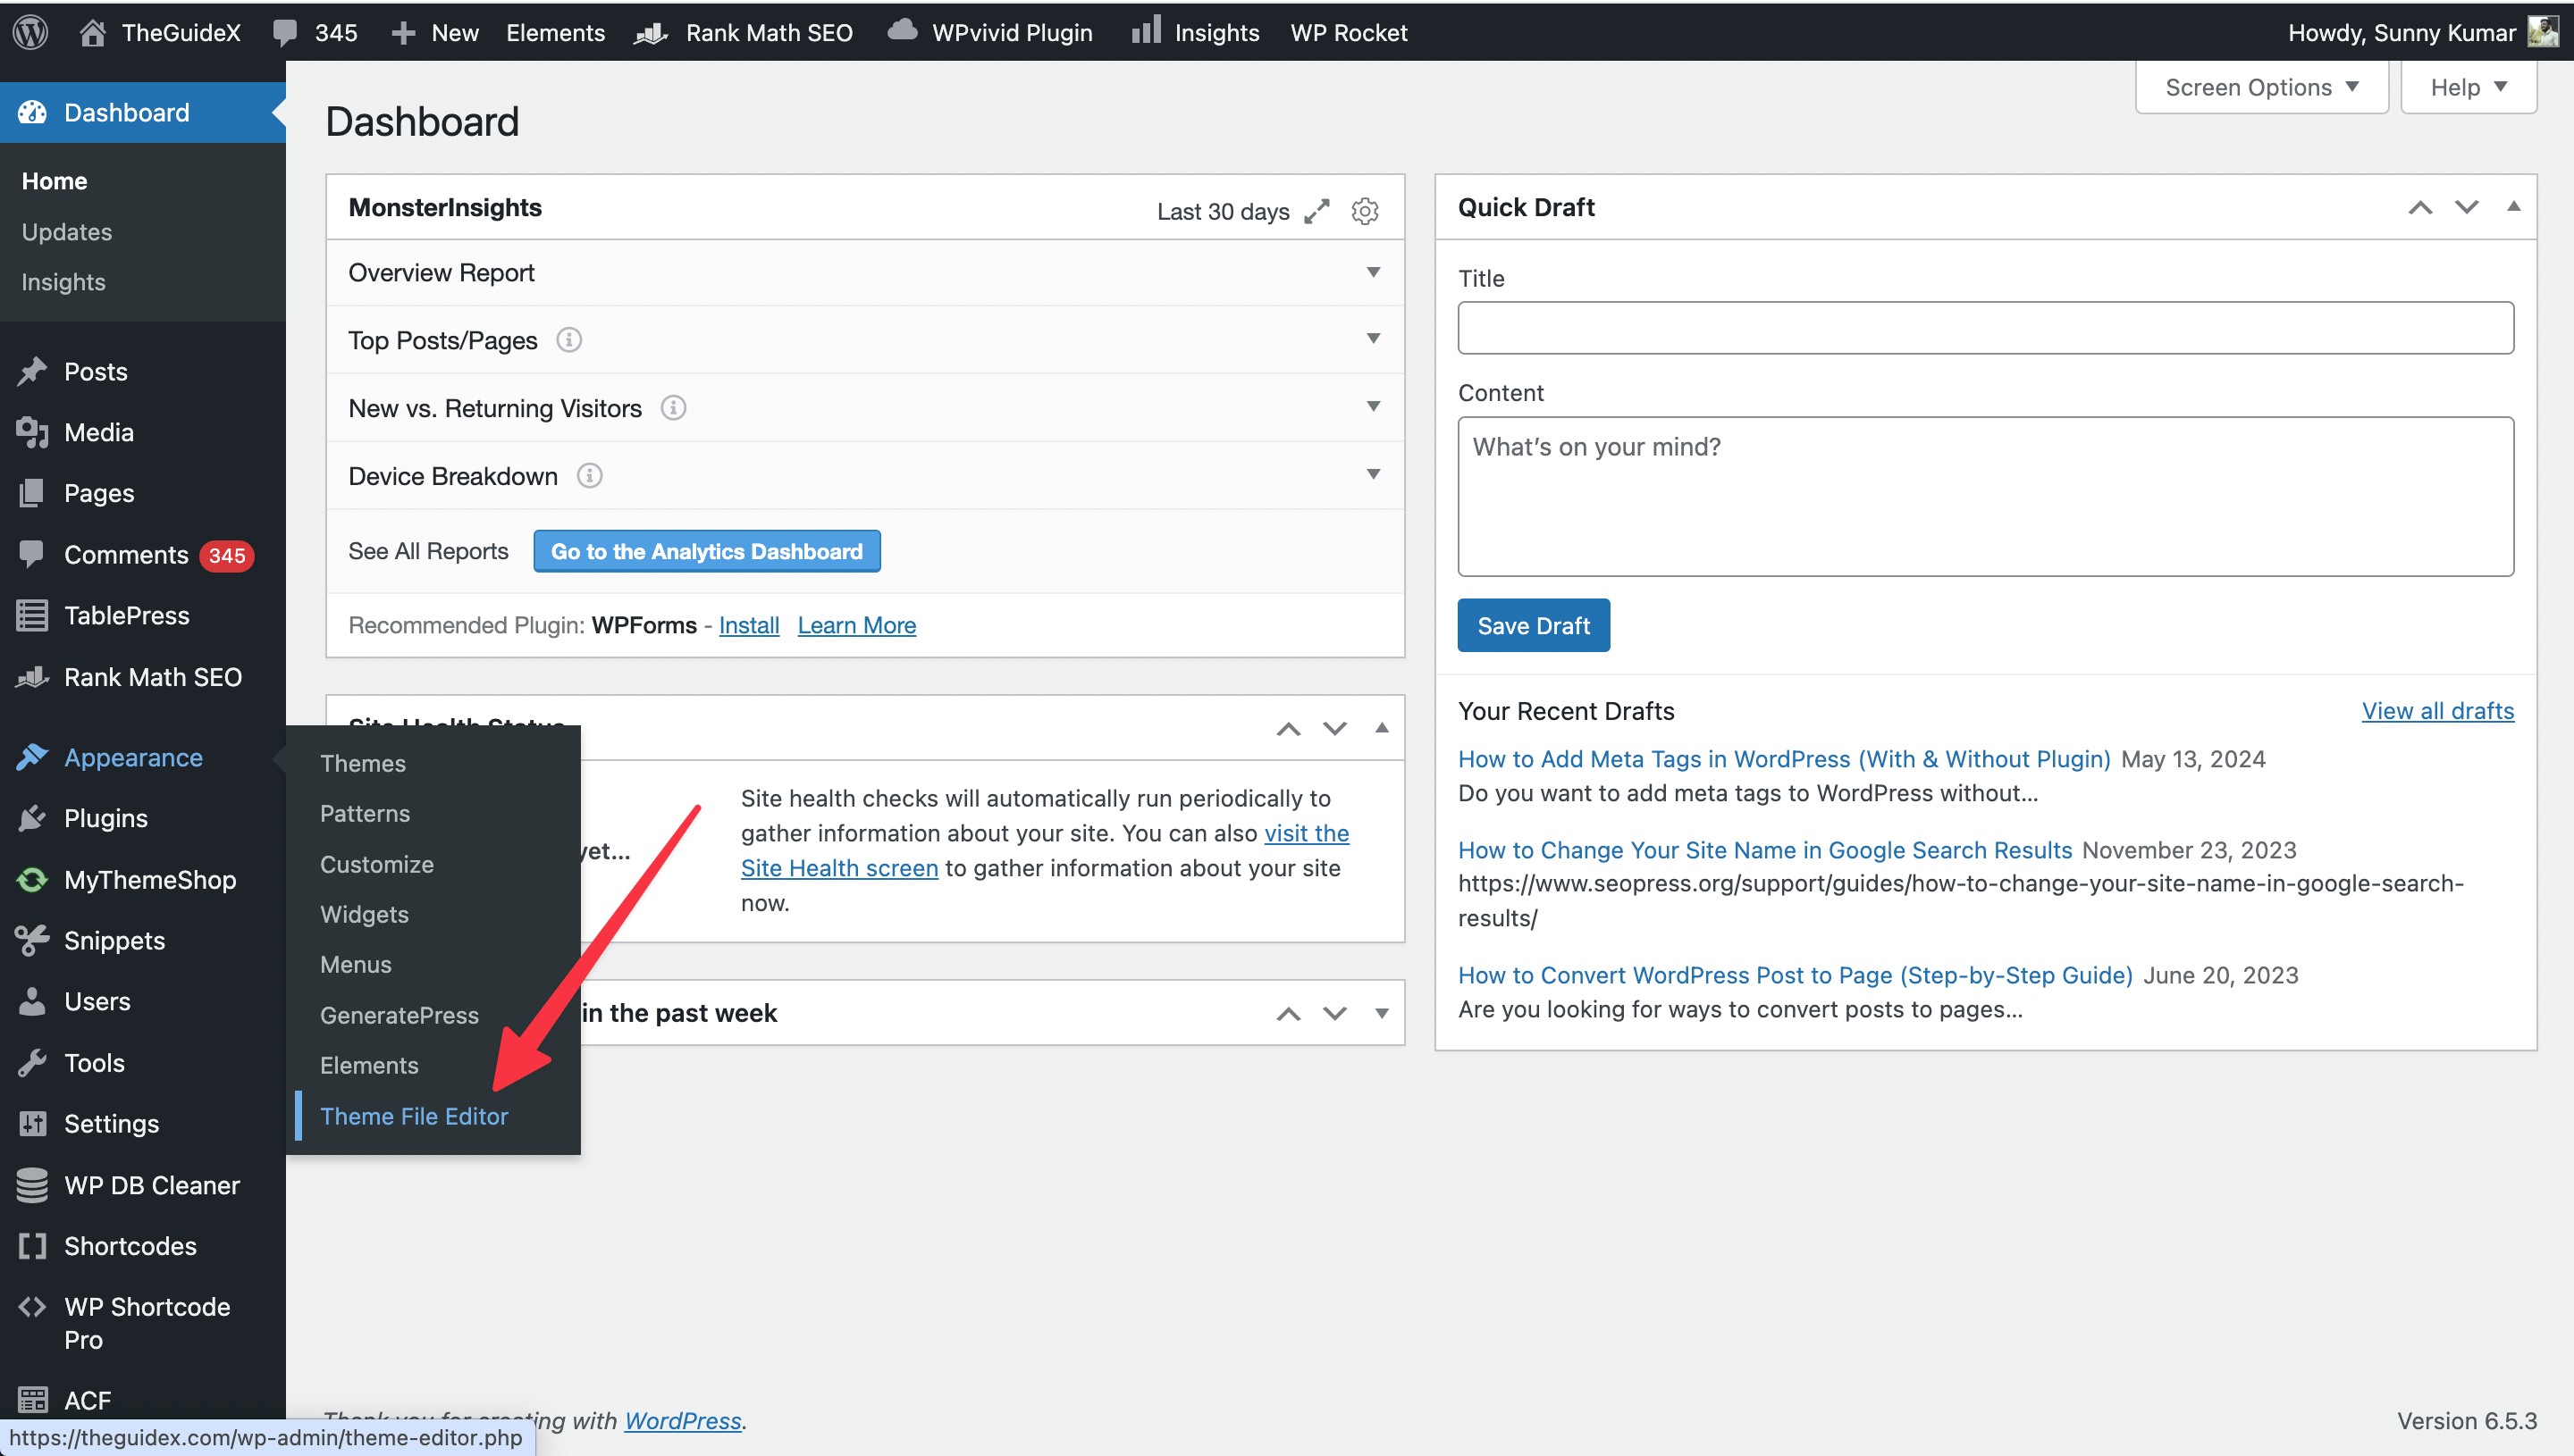Toggle the Site Health Status panel triangle
Image resolution: width=2574 pixels, height=1456 pixels.
1382,728
